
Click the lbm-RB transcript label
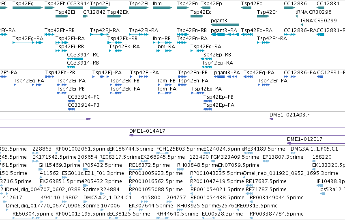coord(162,39)
